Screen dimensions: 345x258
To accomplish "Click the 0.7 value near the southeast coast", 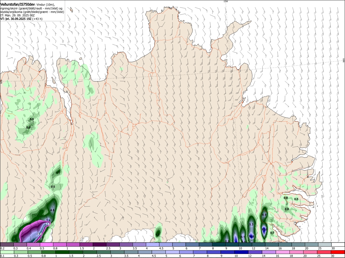I will 272,233.
